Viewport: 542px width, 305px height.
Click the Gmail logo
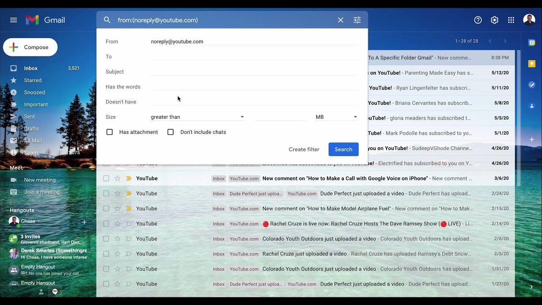click(45, 20)
